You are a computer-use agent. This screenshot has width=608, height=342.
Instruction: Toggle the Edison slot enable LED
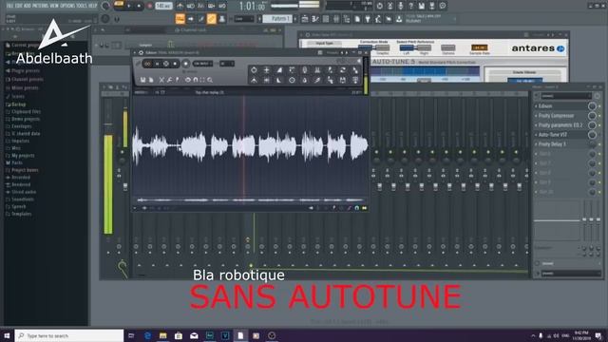point(599,105)
